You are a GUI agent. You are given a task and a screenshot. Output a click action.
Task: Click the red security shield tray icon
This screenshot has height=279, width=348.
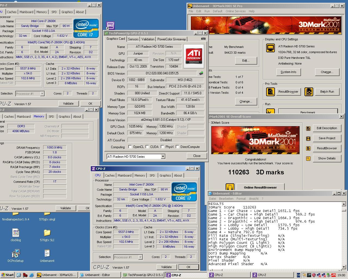(313, 275)
